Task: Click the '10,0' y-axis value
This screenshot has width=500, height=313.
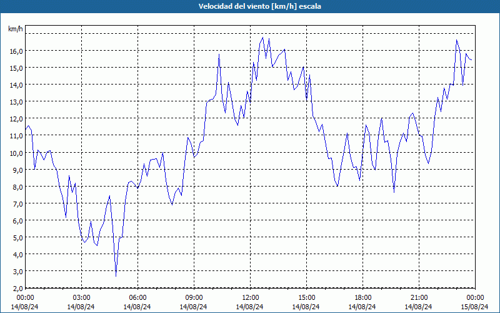Action: coord(16,153)
